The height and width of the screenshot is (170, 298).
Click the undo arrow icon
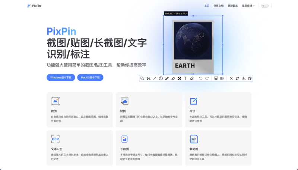(201, 78)
